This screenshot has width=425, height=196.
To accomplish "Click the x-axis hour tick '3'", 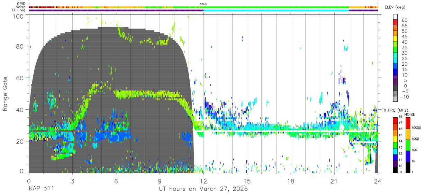I will click(x=72, y=181).
